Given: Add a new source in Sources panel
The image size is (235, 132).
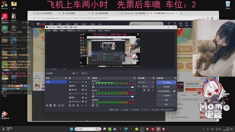Looking at the screenshot, I should click(x=70, y=105).
